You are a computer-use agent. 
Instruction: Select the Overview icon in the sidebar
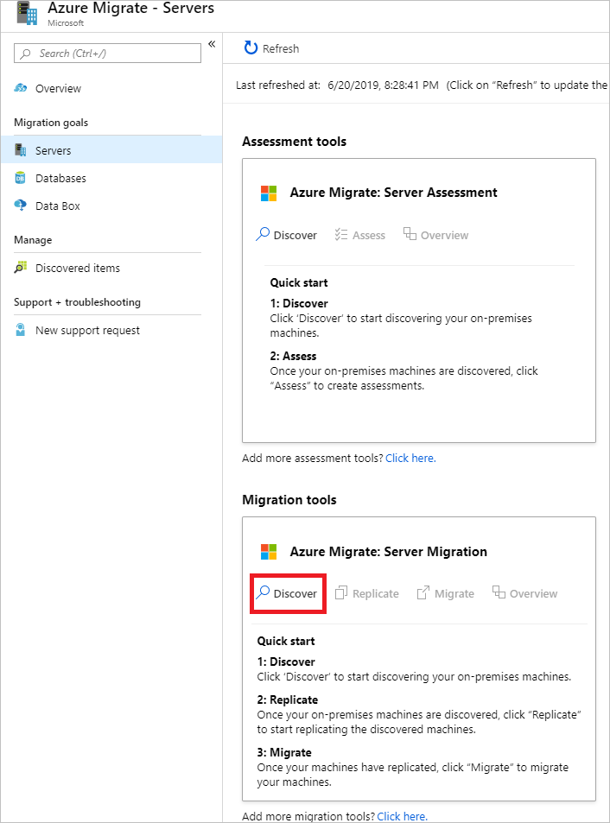[x=22, y=88]
